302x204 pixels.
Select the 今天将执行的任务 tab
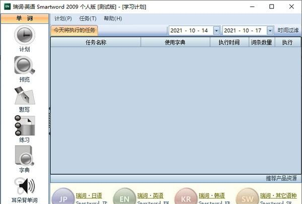tap(74, 30)
